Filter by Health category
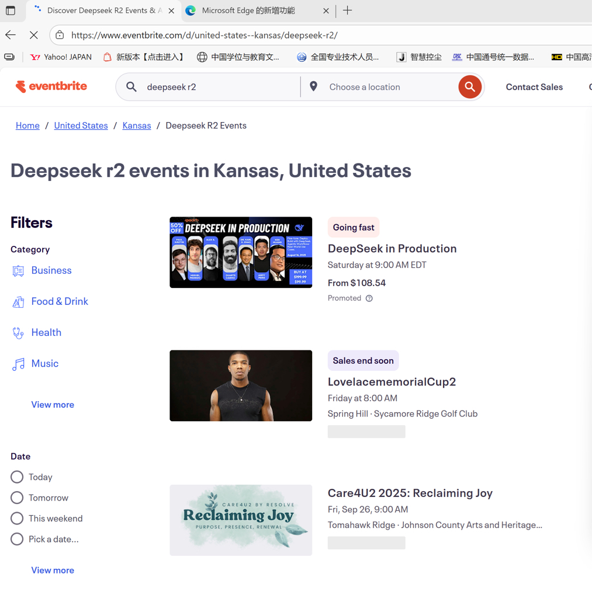Screen dimensions: 592x598 pyautogui.click(x=46, y=332)
